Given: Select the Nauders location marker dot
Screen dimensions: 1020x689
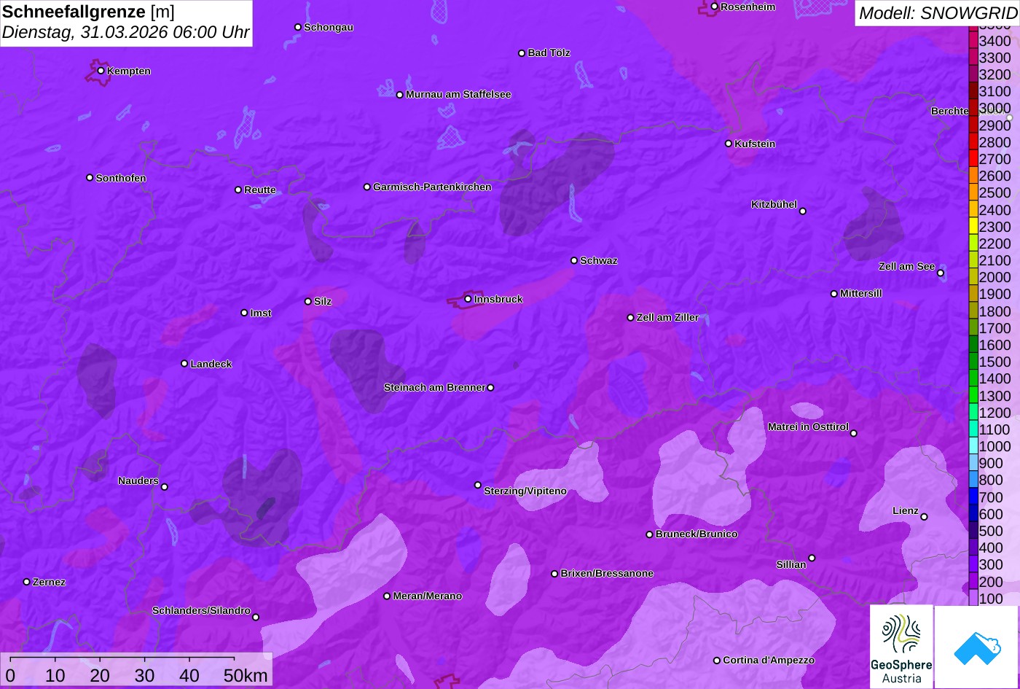Looking at the screenshot, I should click(x=165, y=487).
